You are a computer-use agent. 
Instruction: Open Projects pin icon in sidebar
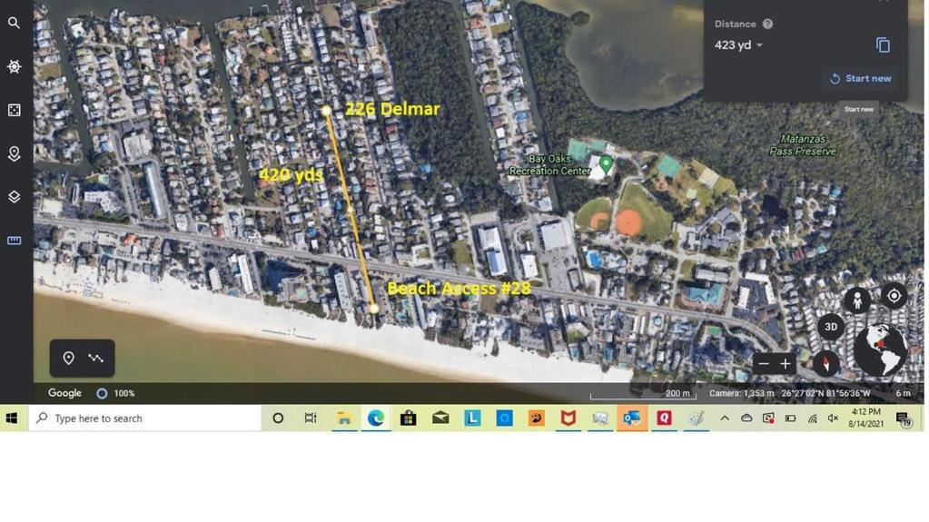click(x=15, y=153)
